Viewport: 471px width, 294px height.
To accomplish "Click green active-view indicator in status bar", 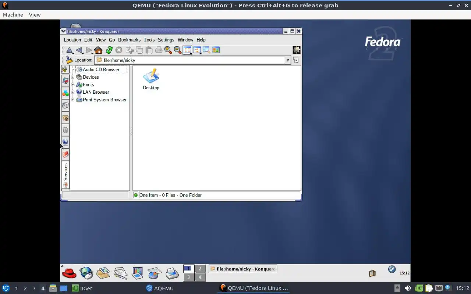I will 136,195.
